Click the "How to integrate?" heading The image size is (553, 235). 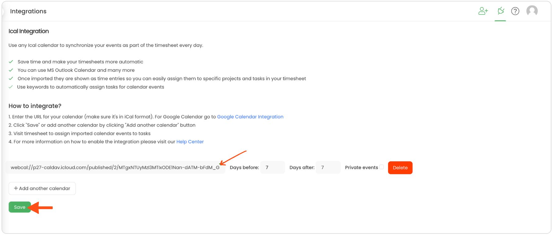point(35,106)
